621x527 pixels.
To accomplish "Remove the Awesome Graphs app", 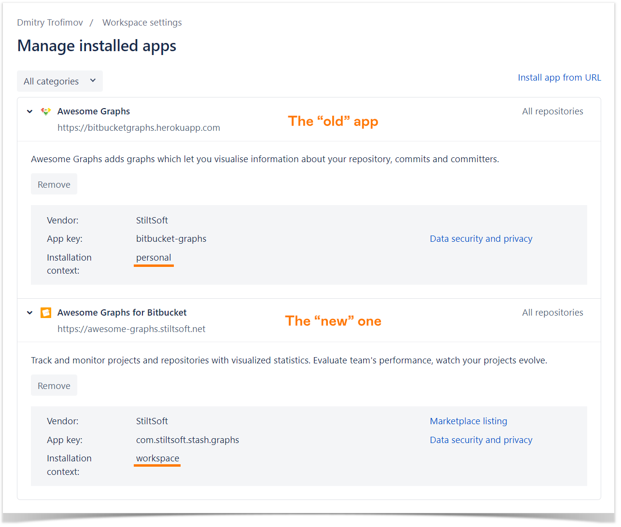I will coord(54,184).
